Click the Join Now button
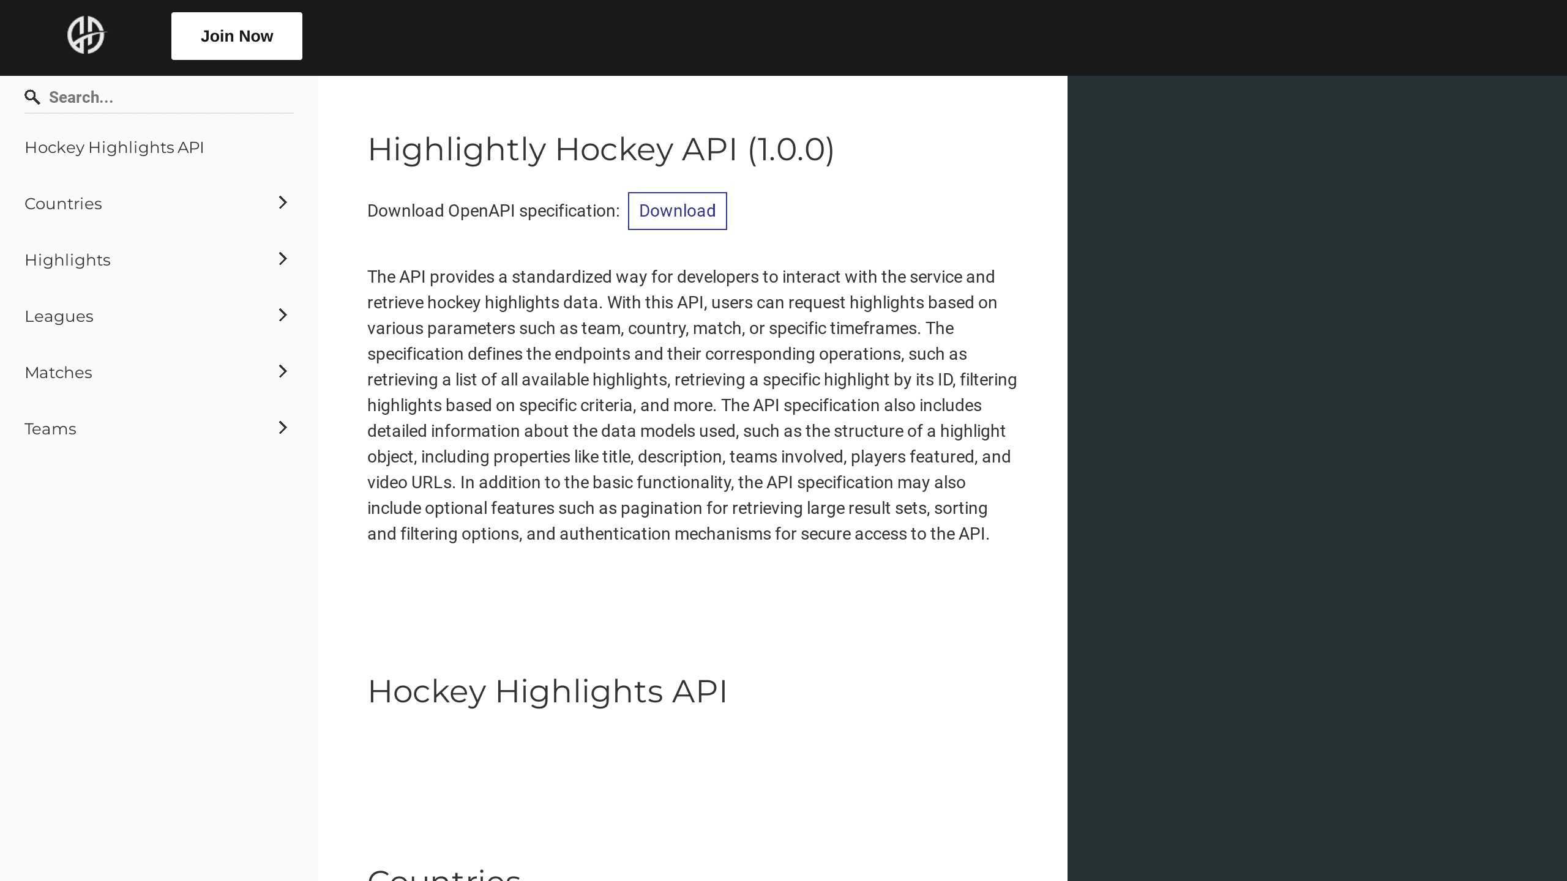The image size is (1567, 881). pos(237,35)
